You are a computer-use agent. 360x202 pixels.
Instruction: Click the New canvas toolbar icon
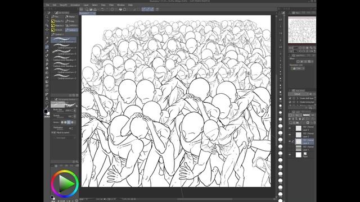click(87, 10)
